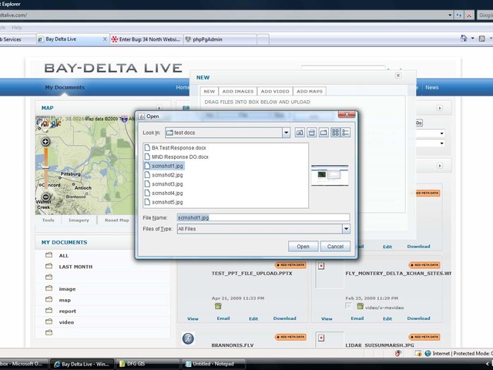
Task: Click Reset Map button
Action: (116, 220)
